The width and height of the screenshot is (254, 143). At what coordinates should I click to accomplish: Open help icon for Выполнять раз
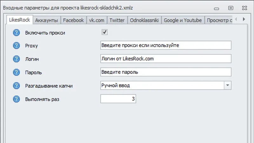(17, 99)
